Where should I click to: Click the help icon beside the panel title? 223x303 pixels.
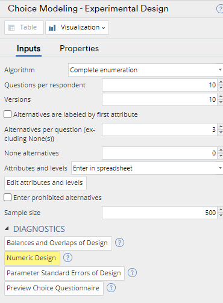(x=220, y=9)
